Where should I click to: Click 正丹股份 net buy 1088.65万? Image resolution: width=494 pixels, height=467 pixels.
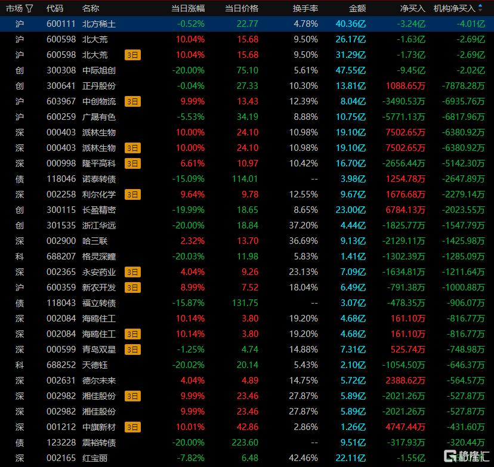(x=406, y=86)
